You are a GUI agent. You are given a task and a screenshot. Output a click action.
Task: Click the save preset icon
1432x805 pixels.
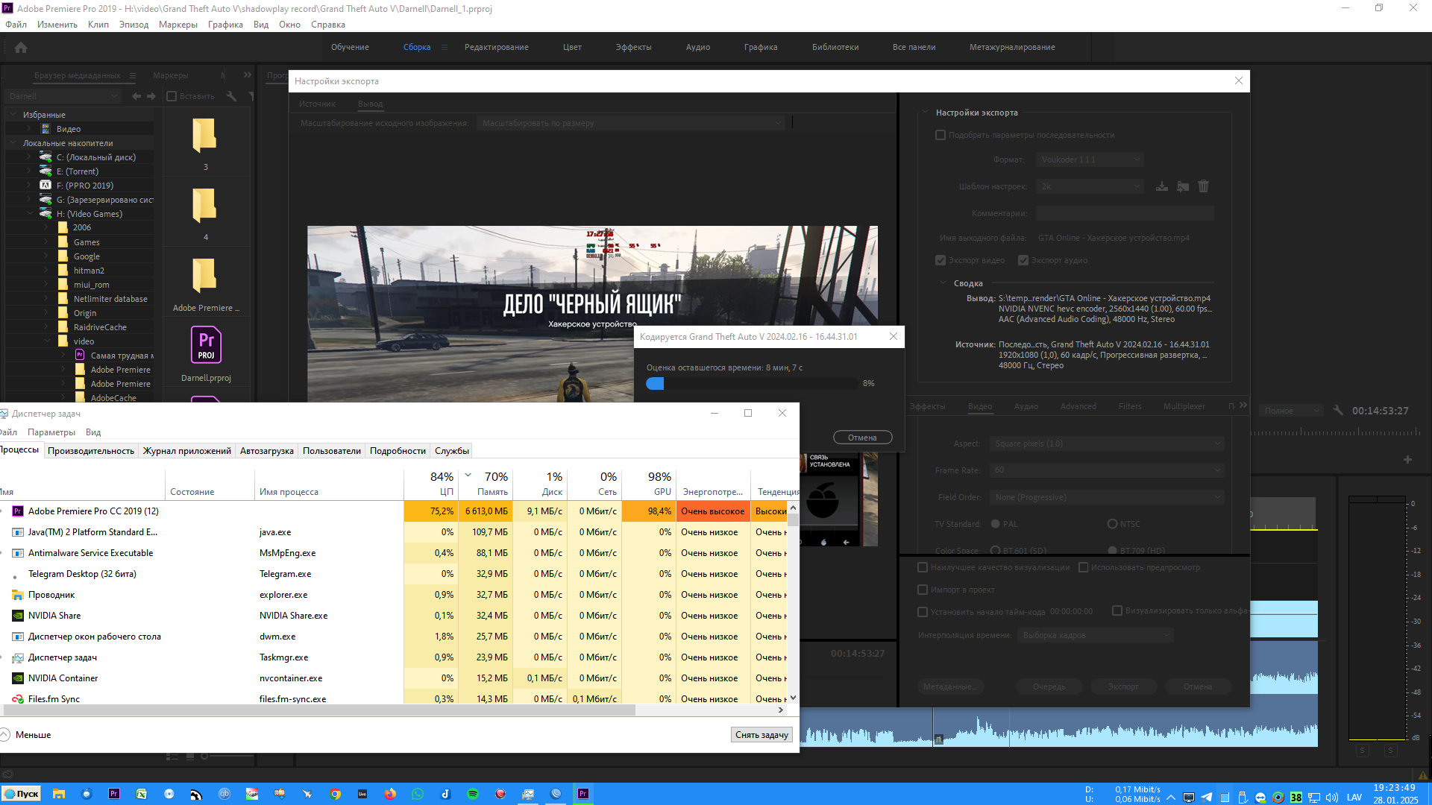[1162, 186]
